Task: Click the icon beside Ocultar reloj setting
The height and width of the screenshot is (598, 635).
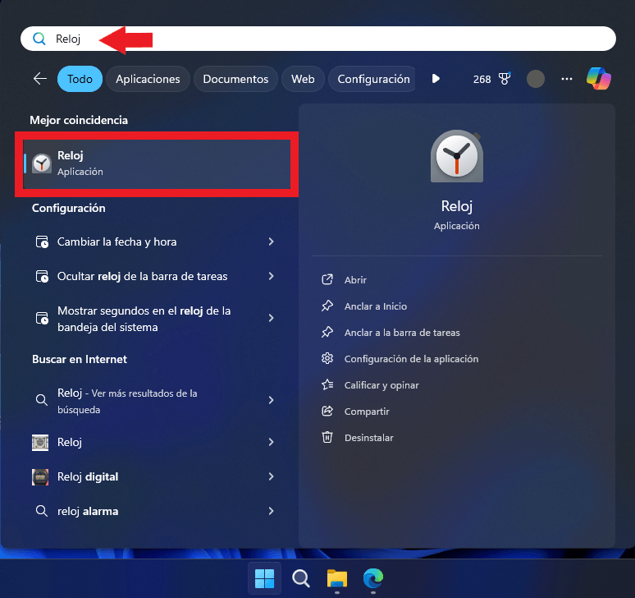Action: [42, 277]
